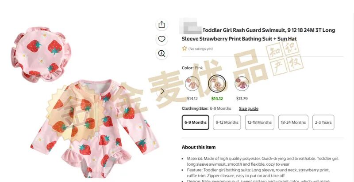Click the strawberry swimsuit product image
The image size is (354, 182).
coord(95,128)
